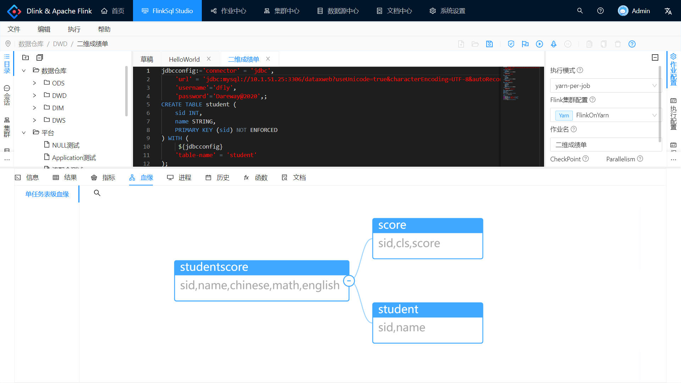Open the search icon in top navbar
681x383 pixels.
[580, 11]
